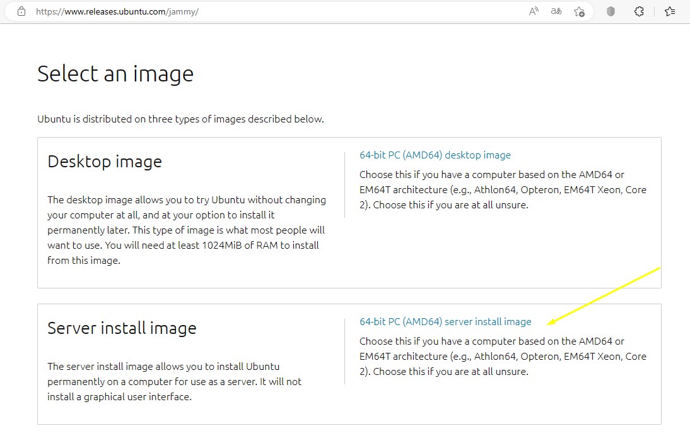Click the vertical divider in Server install card

pyautogui.click(x=344, y=352)
